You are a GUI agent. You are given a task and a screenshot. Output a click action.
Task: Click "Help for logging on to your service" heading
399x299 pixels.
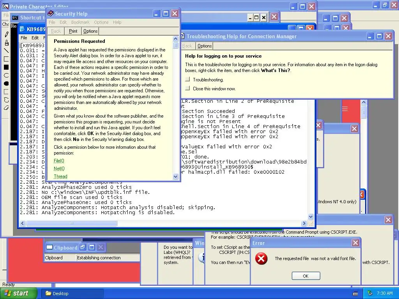[223, 56]
